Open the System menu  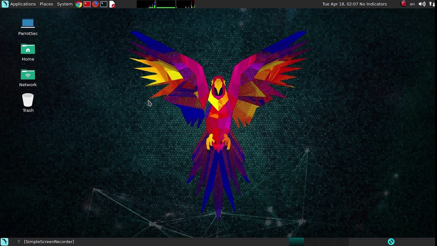click(x=65, y=4)
